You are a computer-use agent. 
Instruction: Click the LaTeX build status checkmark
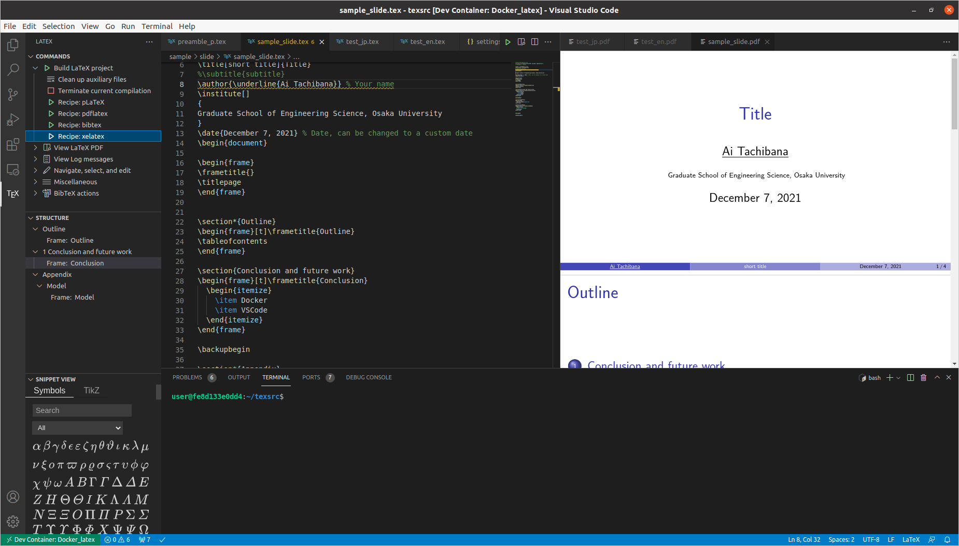162,540
